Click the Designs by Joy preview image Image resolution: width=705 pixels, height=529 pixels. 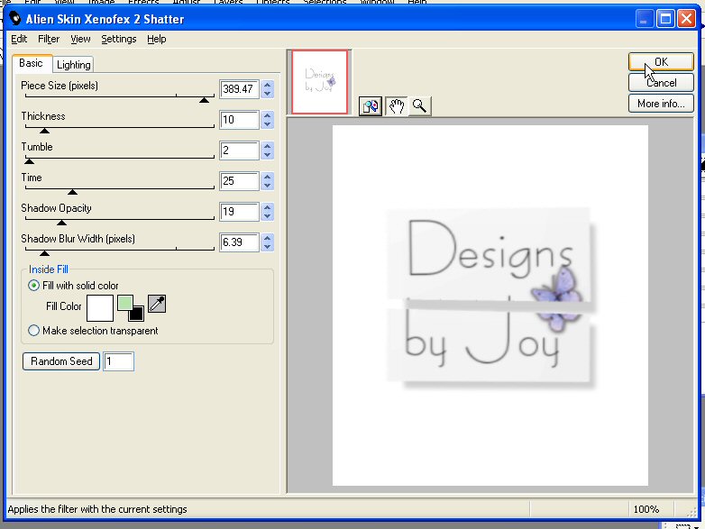[490, 306]
